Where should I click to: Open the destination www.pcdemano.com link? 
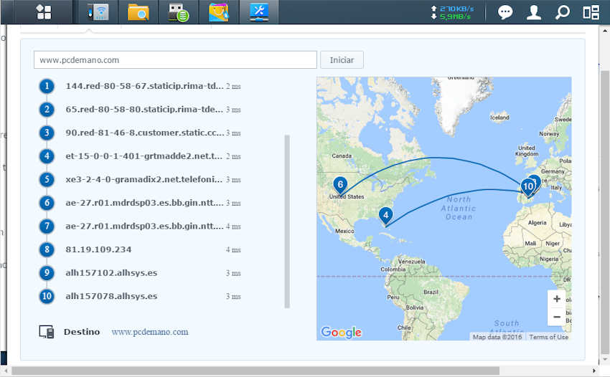(150, 332)
